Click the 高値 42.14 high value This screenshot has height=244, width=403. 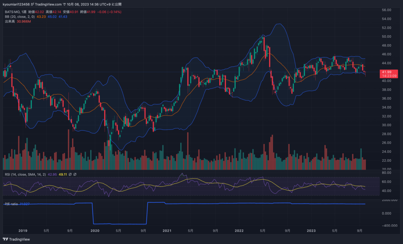pos(53,12)
